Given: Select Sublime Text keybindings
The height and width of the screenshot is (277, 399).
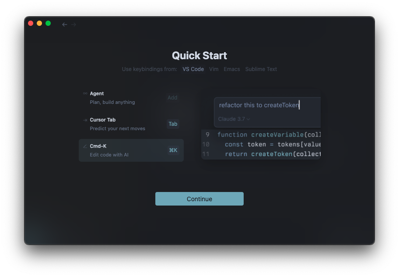Looking at the screenshot, I should point(261,69).
